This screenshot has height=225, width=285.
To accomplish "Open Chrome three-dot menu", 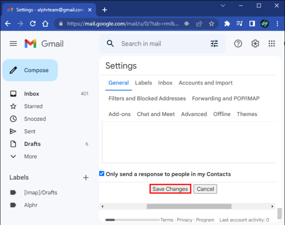I will pos(277,24).
